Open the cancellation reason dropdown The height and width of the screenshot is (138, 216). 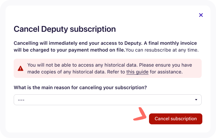click(107, 100)
